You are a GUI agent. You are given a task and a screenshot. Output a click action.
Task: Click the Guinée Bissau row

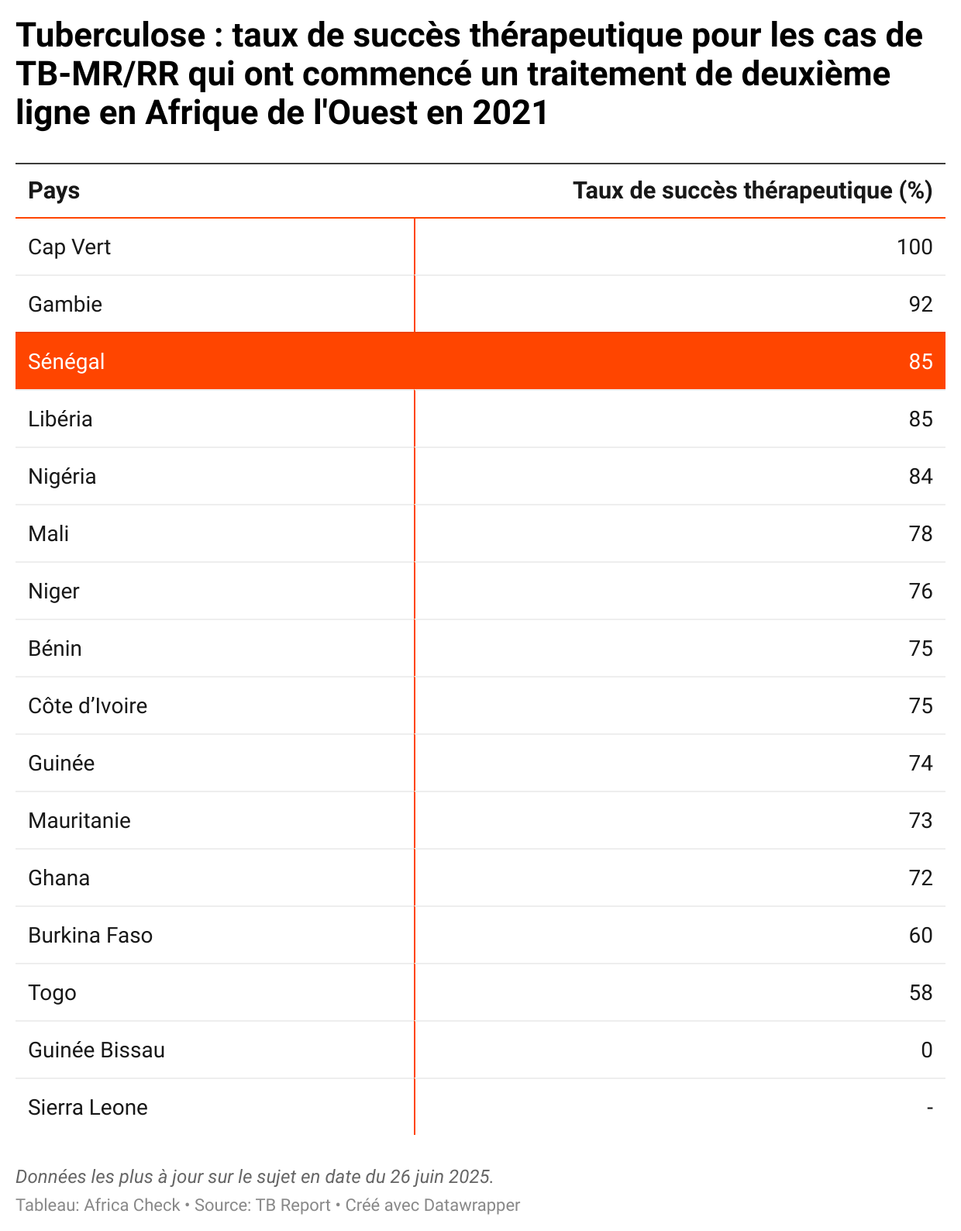pyautogui.click(x=480, y=1050)
